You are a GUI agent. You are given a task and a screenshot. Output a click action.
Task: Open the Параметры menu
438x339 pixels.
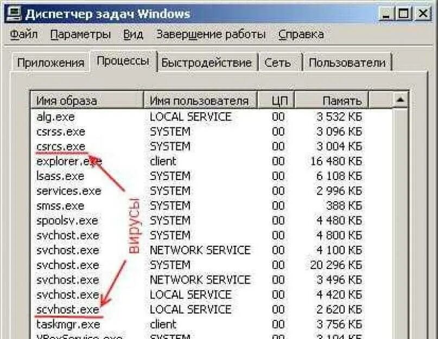tap(80, 35)
